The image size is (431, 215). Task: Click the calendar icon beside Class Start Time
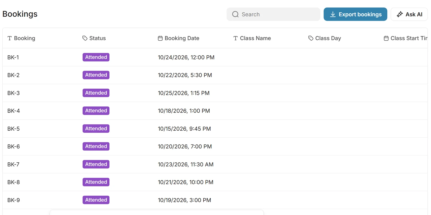(386, 38)
